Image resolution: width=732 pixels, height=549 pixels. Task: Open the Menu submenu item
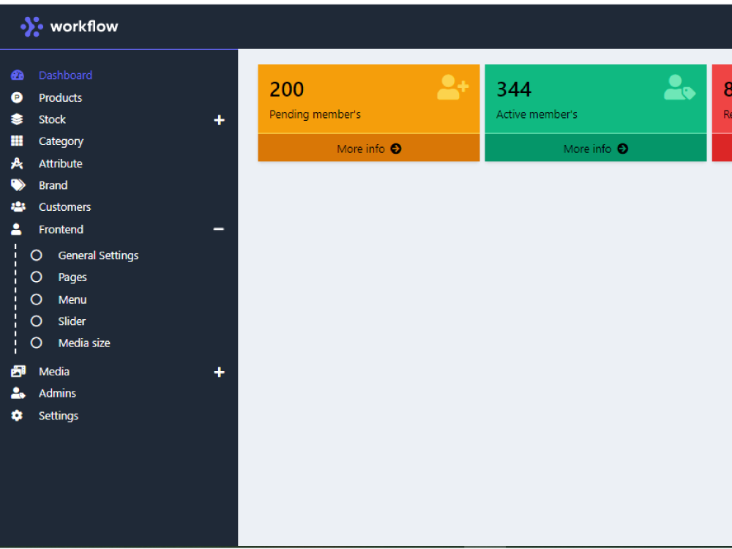[x=72, y=299]
